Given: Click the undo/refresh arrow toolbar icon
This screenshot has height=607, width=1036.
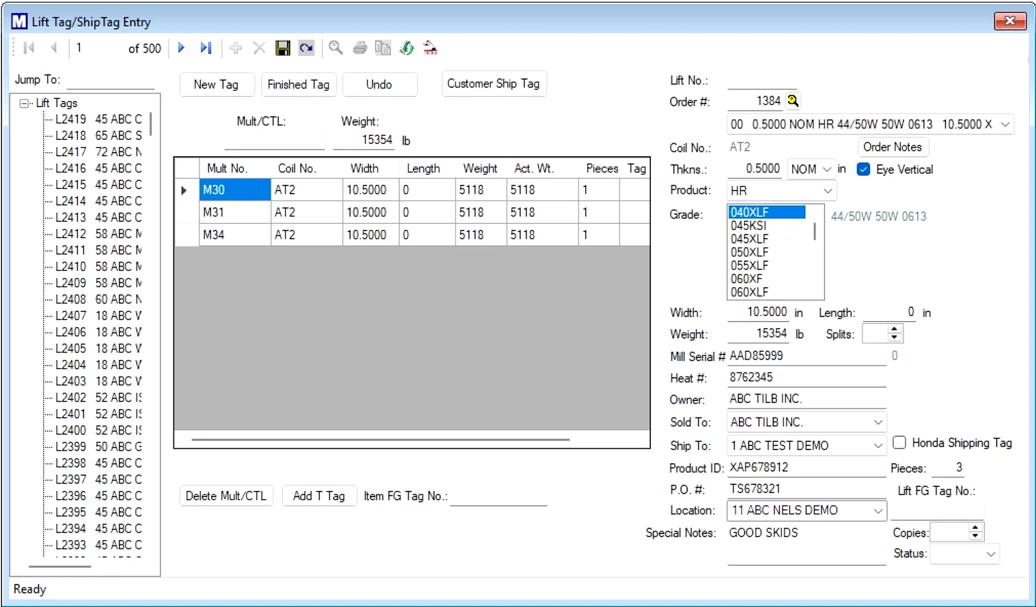Looking at the screenshot, I should [x=307, y=48].
